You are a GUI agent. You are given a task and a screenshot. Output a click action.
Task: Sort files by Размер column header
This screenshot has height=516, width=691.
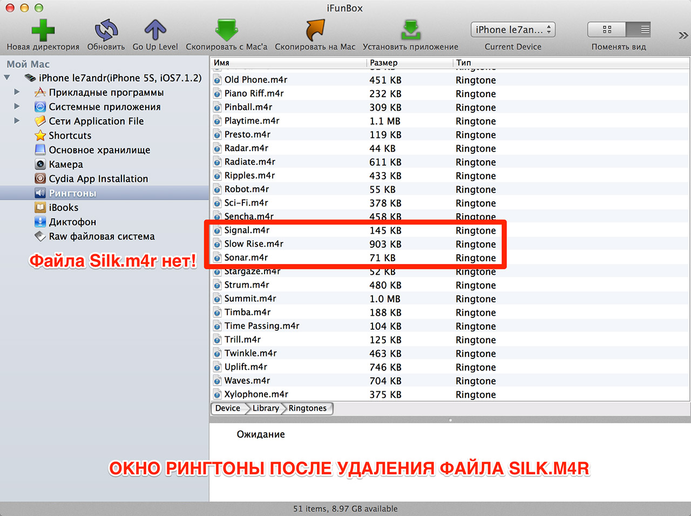point(409,63)
